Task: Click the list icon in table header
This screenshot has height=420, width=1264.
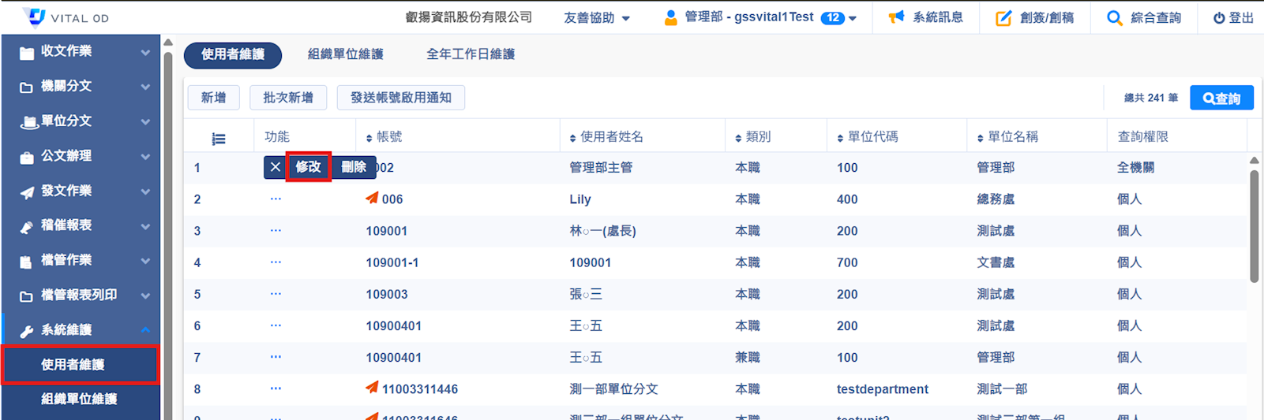Action: [219, 139]
